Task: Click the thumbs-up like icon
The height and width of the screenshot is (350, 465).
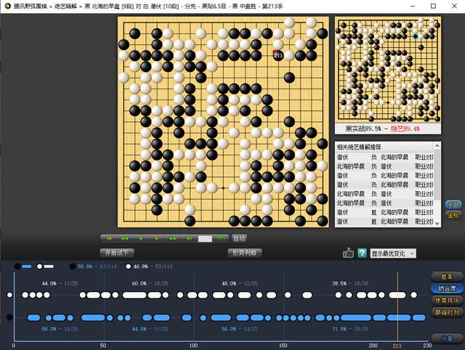Action: tap(348, 253)
